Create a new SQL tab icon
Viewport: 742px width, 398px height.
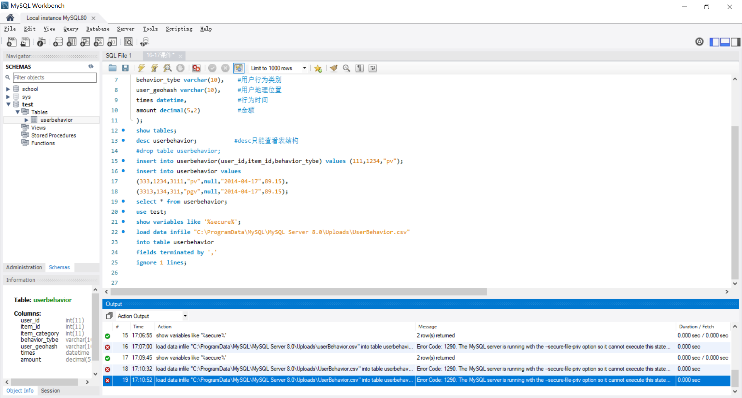click(12, 42)
